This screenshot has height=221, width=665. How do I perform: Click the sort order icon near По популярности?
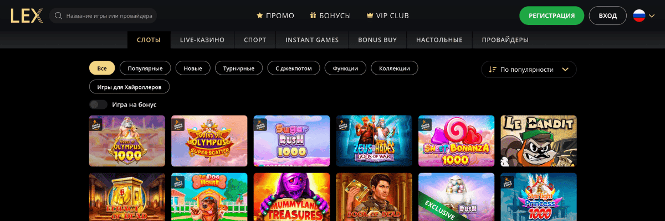pyautogui.click(x=492, y=70)
